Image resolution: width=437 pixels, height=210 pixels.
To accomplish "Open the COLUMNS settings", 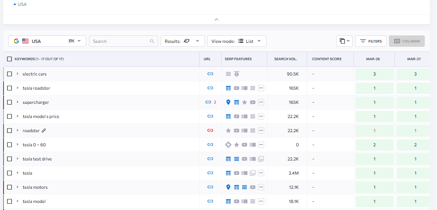I will tap(407, 41).
